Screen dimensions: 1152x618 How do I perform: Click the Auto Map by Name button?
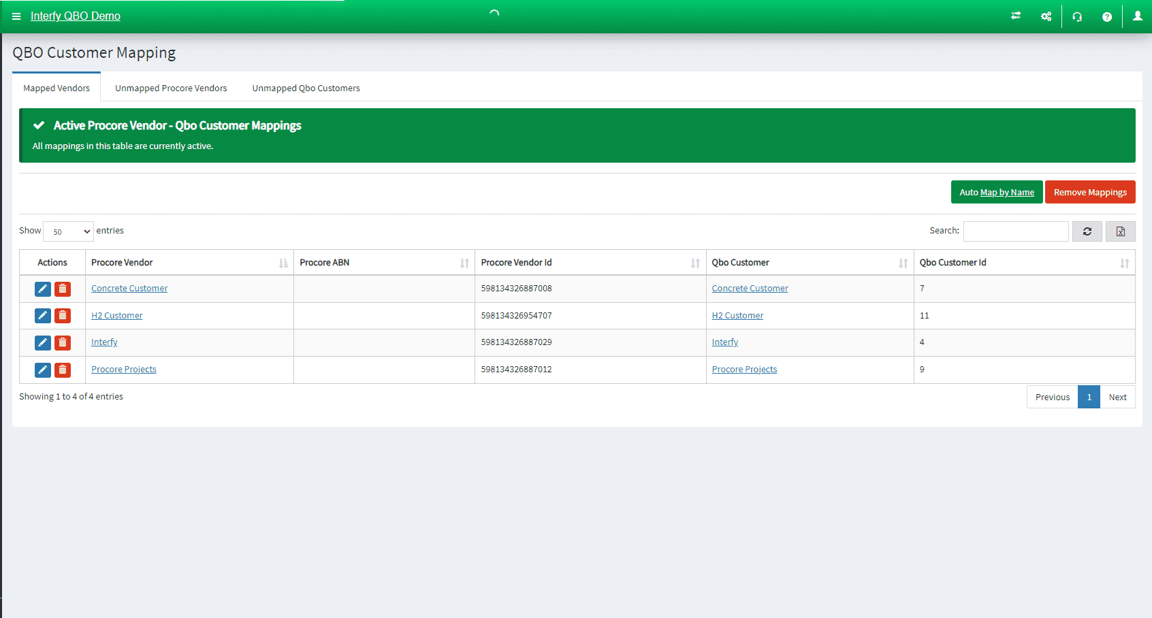point(996,192)
